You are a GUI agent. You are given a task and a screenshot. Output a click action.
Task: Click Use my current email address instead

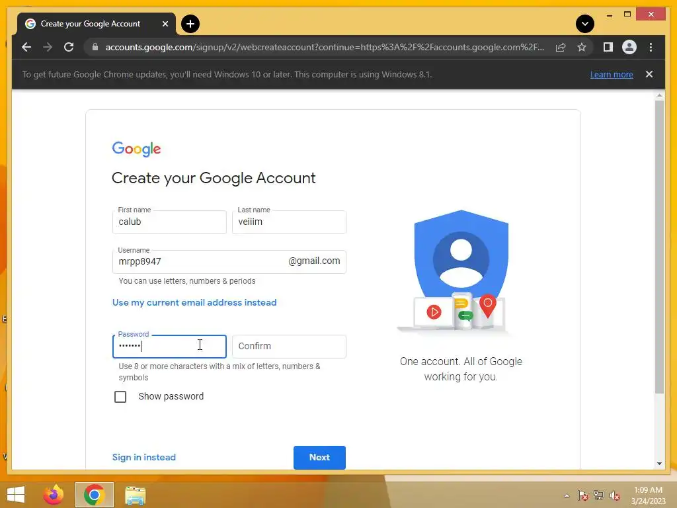tap(194, 302)
